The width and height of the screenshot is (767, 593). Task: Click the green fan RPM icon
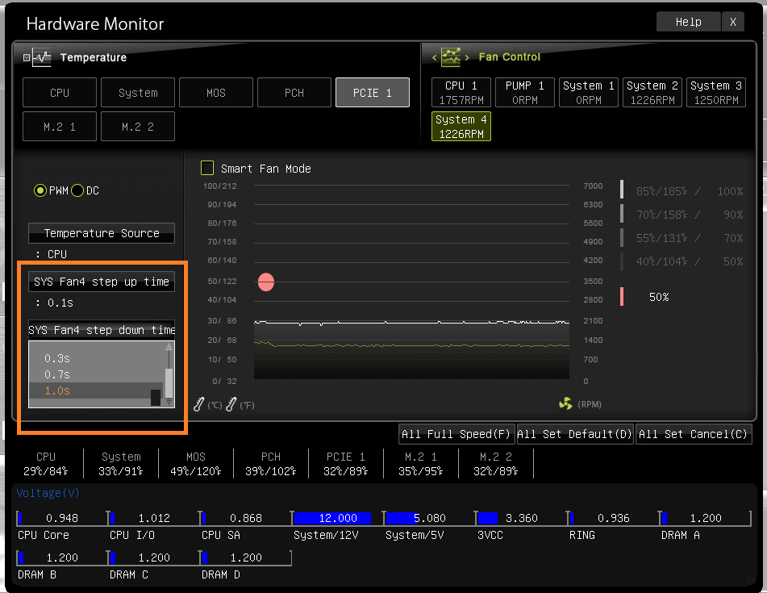pyautogui.click(x=565, y=403)
